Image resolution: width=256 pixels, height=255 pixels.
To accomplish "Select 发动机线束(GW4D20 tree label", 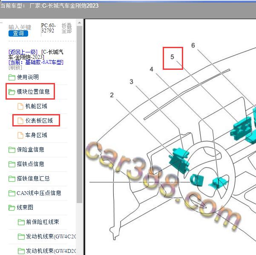I will tap(51, 251).
